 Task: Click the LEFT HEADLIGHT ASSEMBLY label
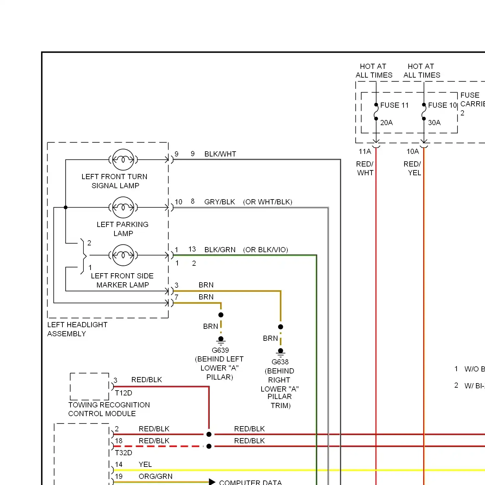77,329
